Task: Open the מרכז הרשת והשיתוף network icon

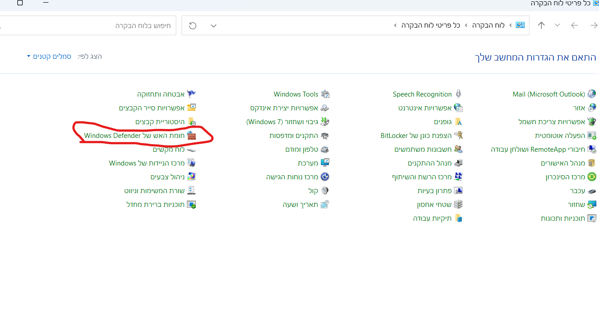Action: pos(458,177)
